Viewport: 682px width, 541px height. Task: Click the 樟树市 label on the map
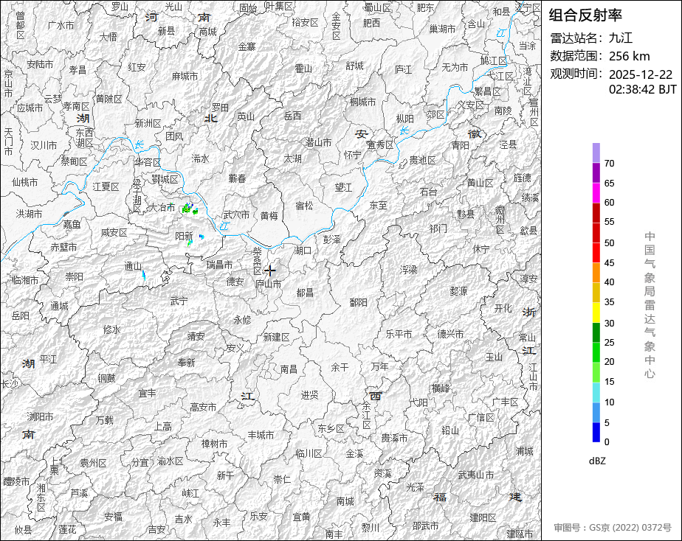(x=215, y=444)
